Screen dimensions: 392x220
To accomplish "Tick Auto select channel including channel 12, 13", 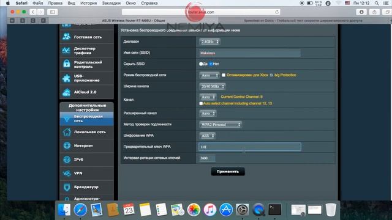I will pyautogui.click(x=201, y=103).
